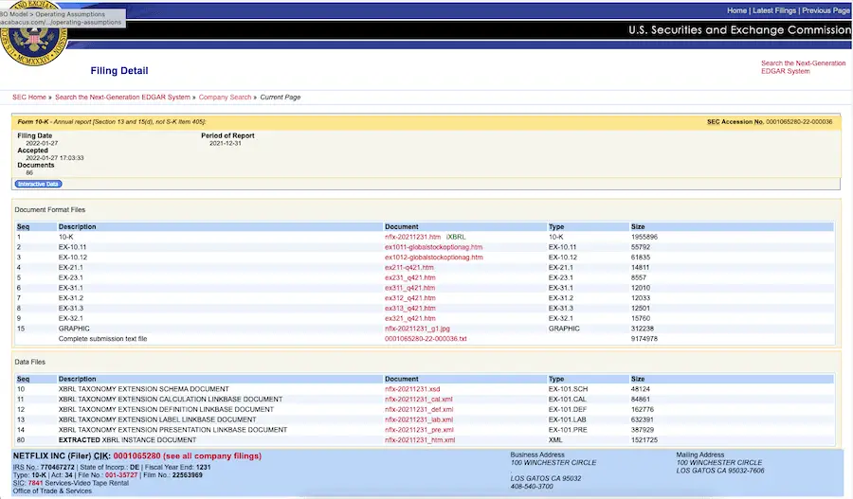Select NETFLIX INC (Filer) company name
Viewport: 853px width, 499px height.
pos(52,456)
